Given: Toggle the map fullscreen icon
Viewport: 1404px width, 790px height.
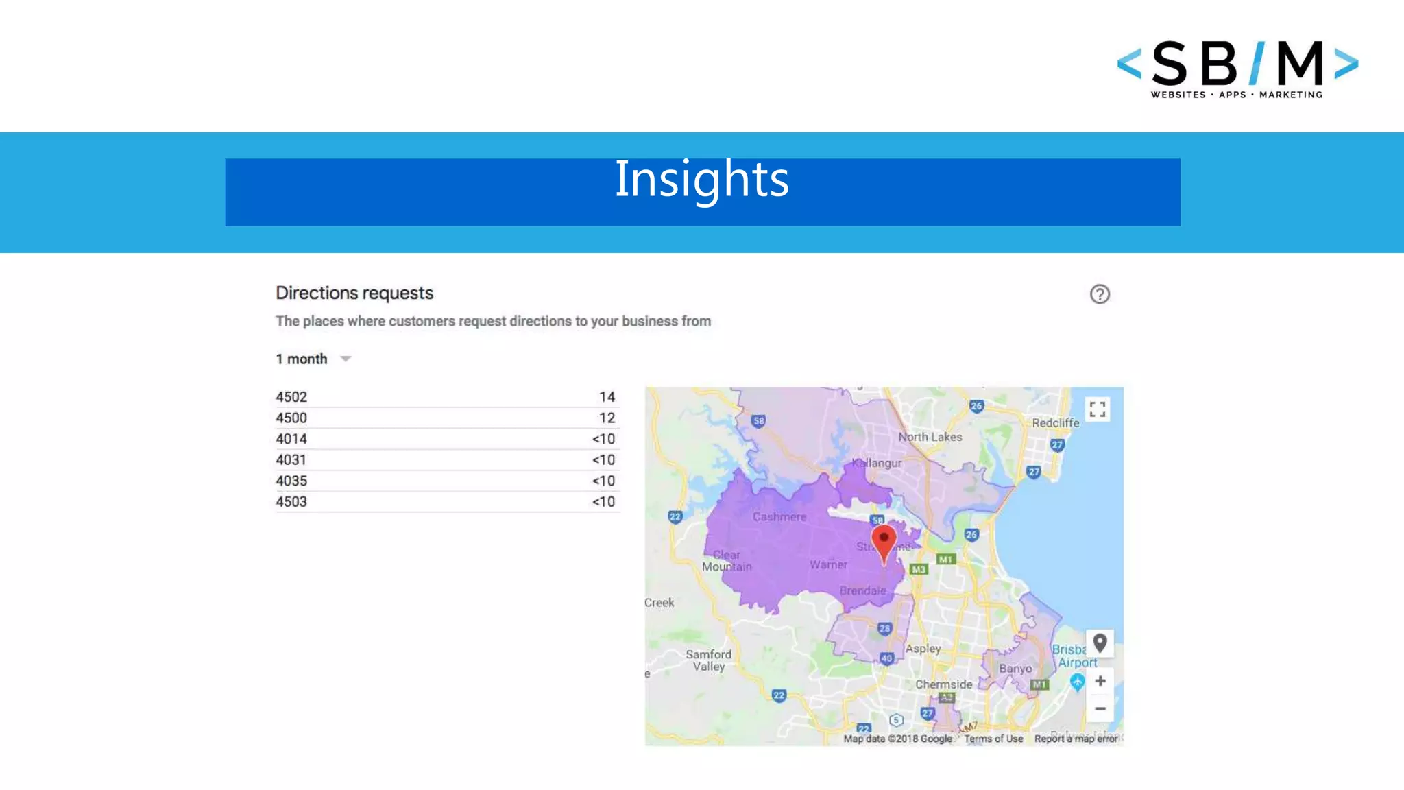Looking at the screenshot, I should click(x=1097, y=409).
